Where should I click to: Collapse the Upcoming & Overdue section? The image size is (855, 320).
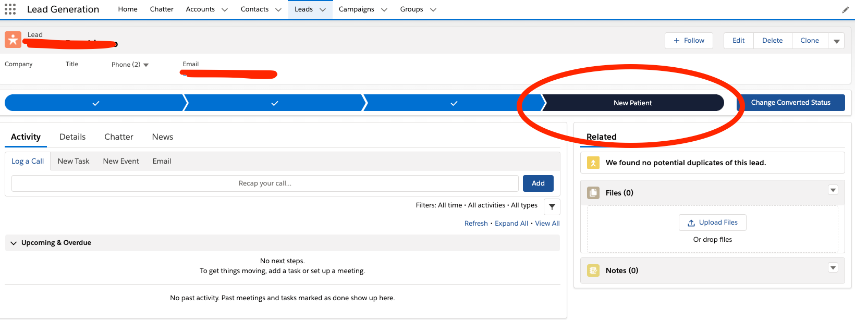pyautogui.click(x=14, y=243)
